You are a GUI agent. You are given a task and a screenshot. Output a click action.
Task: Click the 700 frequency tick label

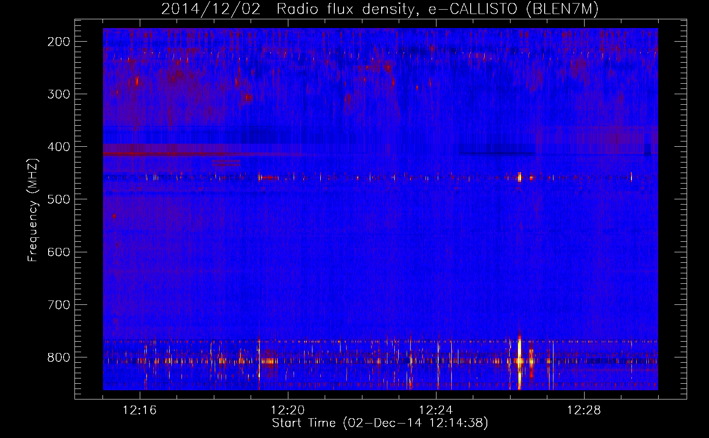(x=59, y=304)
